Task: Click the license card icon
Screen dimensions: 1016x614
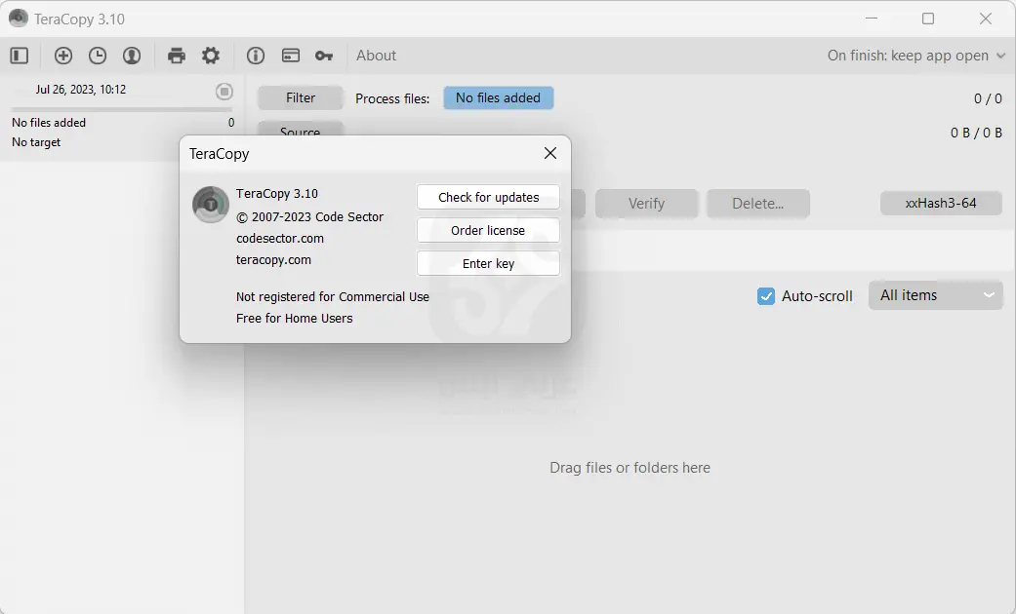Action: (x=290, y=56)
